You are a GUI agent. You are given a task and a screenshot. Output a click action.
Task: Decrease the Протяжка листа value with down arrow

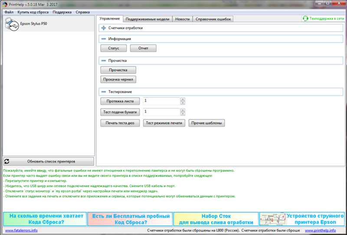(x=183, y=103)
